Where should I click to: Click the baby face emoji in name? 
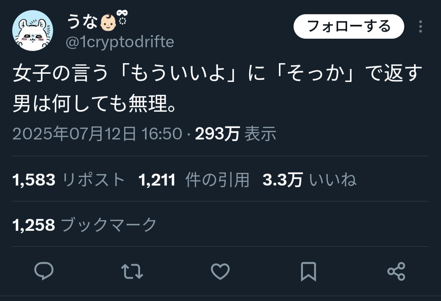(x=108, y=22)
